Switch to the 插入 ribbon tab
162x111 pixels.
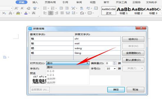point(35,2)
